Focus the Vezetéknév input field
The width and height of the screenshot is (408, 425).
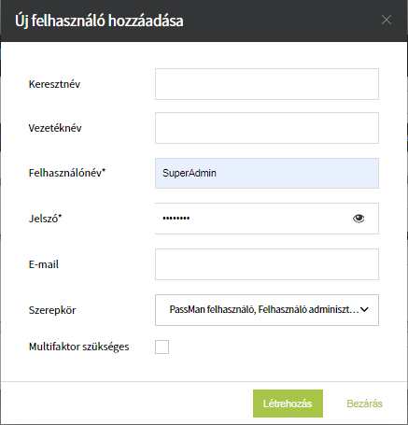click(267, 128)
